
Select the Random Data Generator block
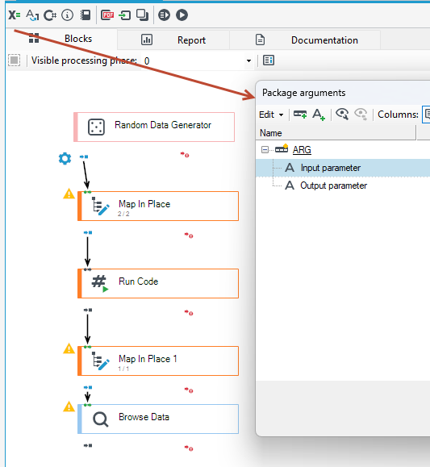pos(154,127)
